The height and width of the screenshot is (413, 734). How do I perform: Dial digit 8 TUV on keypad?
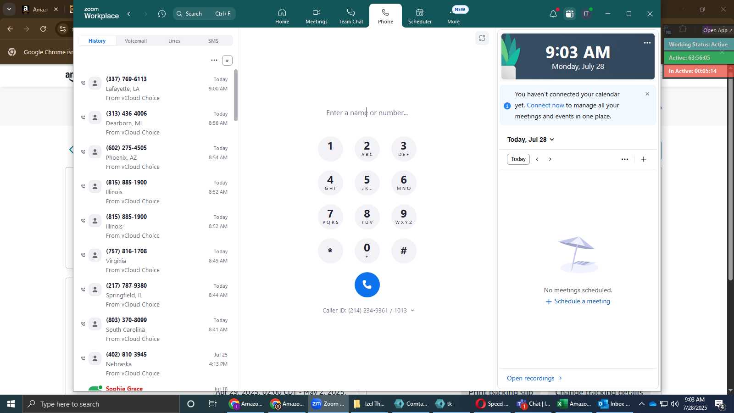coord(367,217)
